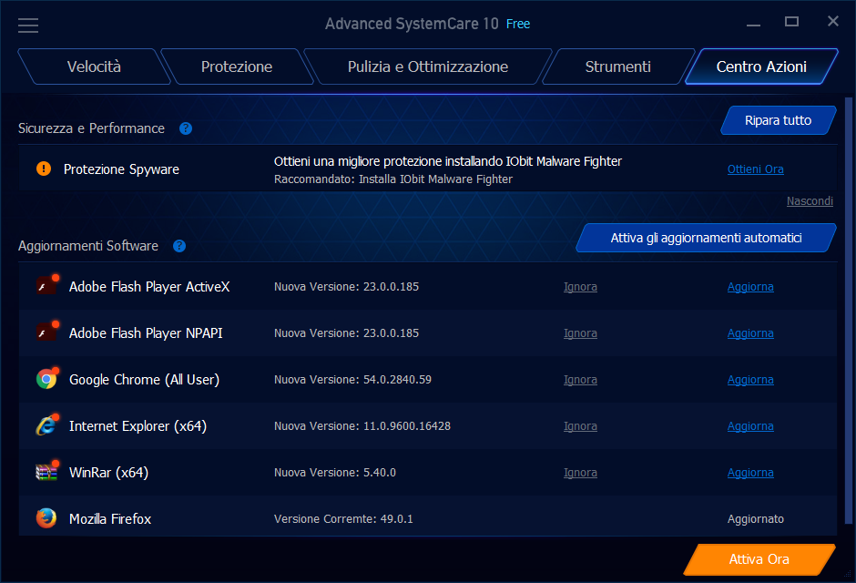The height and width of the screenshot is (583, 856).
Task: Minimize the Advanced SystemCare window
Action: (x=753, y=24)
